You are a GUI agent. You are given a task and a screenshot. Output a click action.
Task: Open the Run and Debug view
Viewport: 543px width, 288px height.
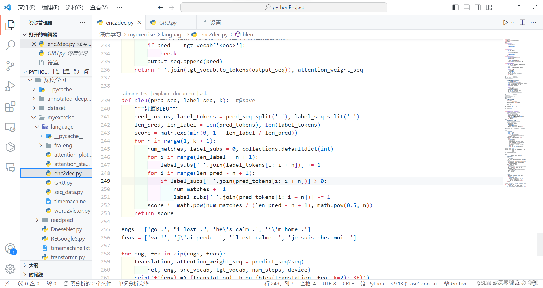pyautogui.click(x=10, y=86)
